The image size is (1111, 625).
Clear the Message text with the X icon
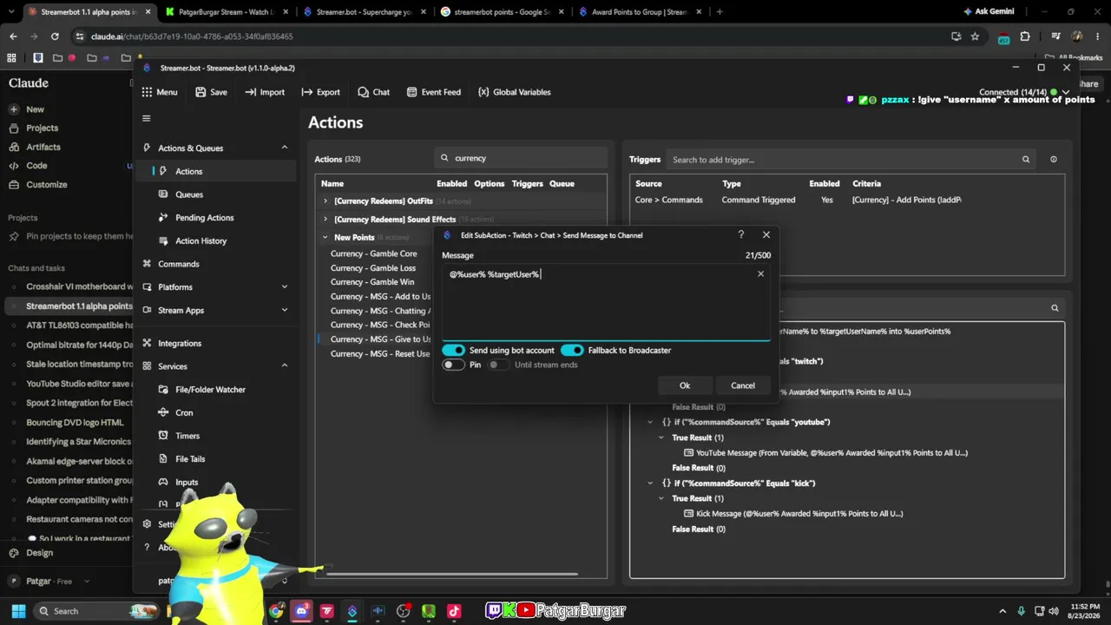pyautogui.click(x=760, y=274)
